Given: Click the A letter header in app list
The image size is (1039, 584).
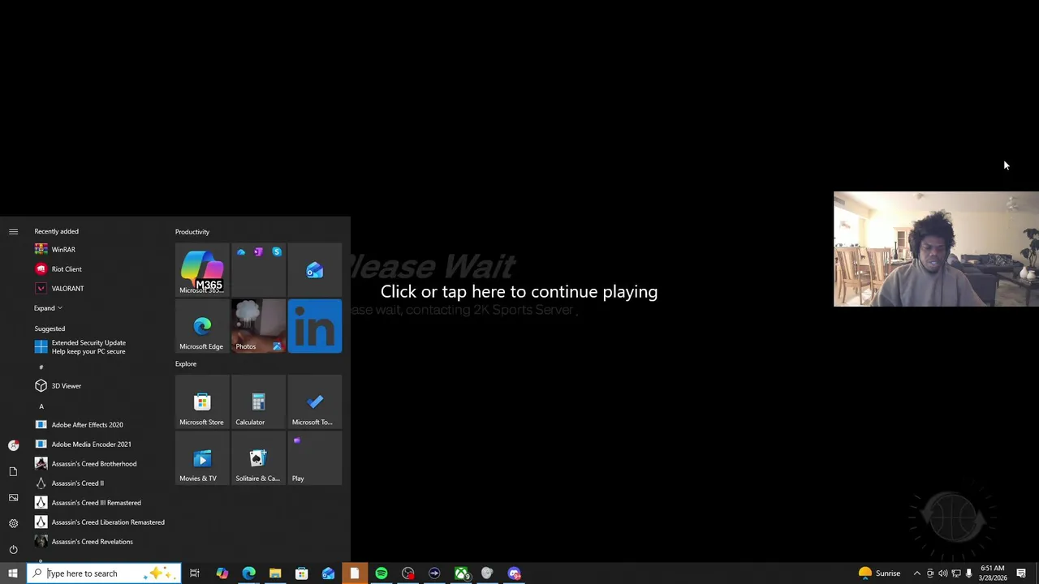Looking at the screenshot, I should [41, 406].
